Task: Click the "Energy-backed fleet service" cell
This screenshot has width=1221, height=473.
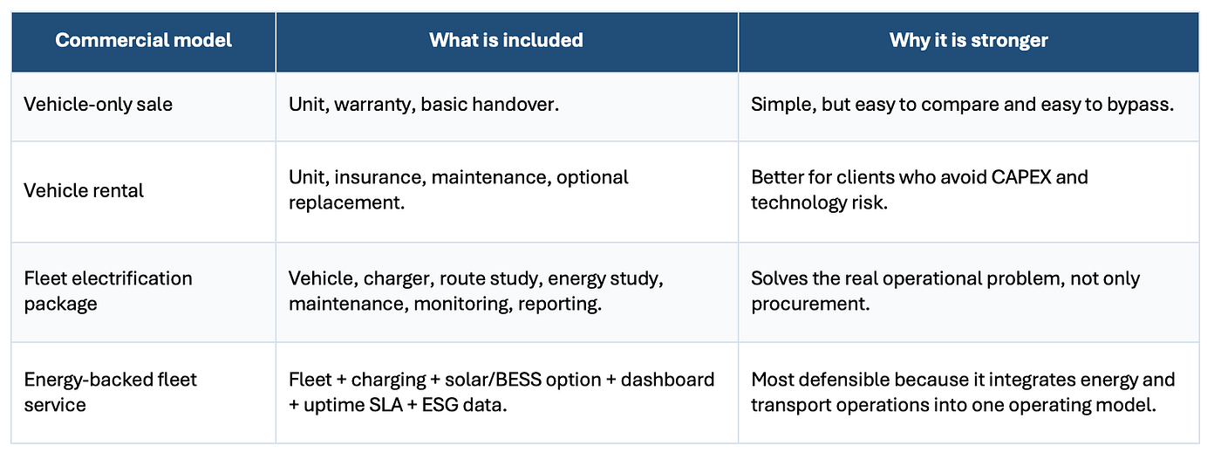Action: 144,393
